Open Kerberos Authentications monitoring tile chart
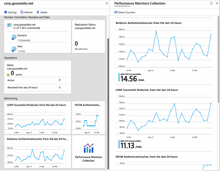The image size is (220, 171). tap(38, 152)
